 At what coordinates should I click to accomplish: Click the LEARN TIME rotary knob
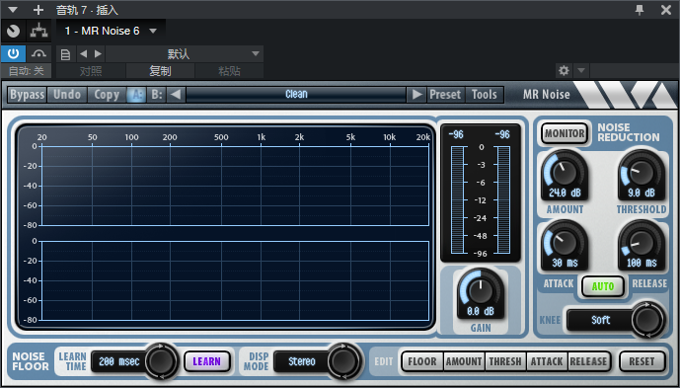click(161, 361)
